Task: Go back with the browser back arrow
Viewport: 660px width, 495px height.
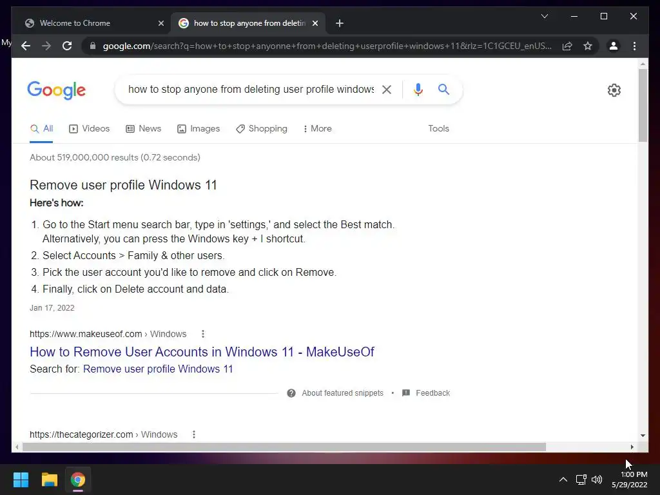Action: (x=26, y=46)
